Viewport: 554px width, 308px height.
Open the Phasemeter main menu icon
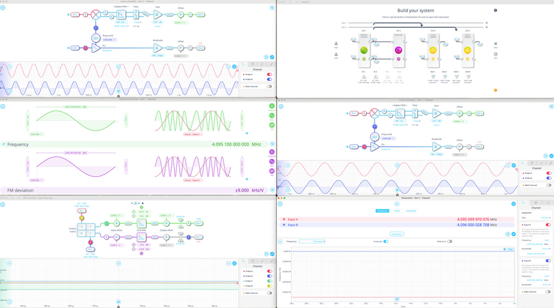pyautogui.click(x=280, y=204)
